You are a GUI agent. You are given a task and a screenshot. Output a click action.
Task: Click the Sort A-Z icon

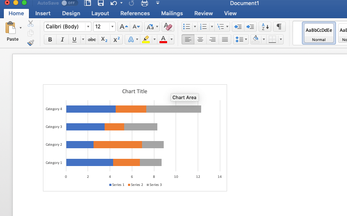[x=265, y=27]
